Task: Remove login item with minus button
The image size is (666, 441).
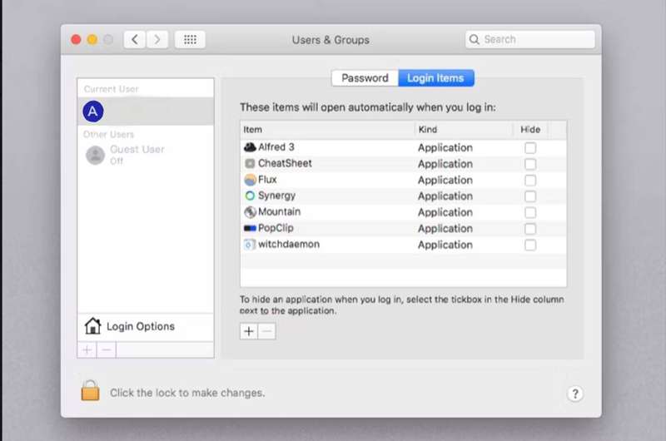Action: (266, 331)
